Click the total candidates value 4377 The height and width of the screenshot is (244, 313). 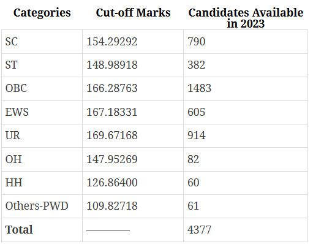tap(199, 230)
